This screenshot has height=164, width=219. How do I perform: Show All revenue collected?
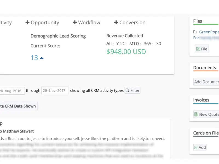pos(109,44)
